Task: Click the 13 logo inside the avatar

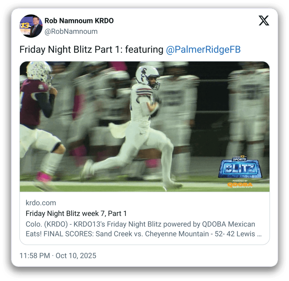Action: pos(25,26)
